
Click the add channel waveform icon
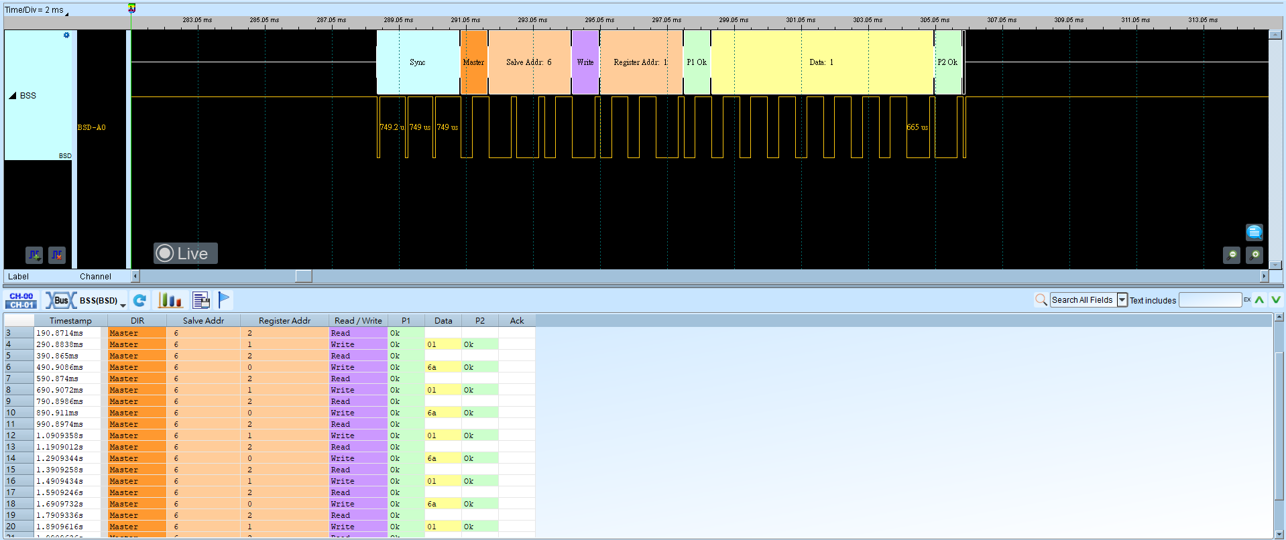click(x=34, y=255)
